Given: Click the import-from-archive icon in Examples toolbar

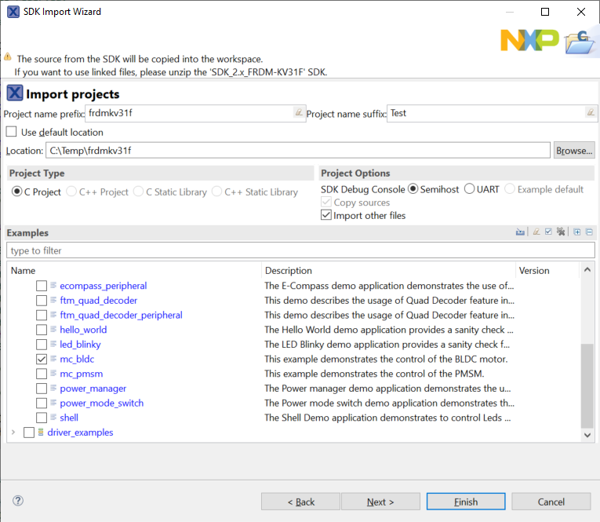Looking at the screenshot, I should coord(520,232).
